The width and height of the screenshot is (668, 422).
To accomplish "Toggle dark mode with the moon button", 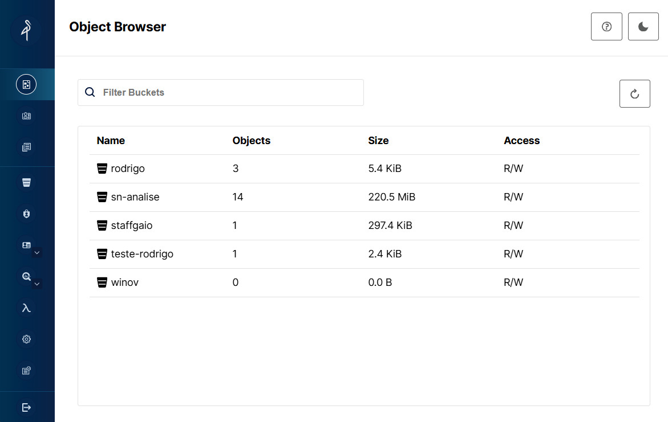I will (643, 27).
